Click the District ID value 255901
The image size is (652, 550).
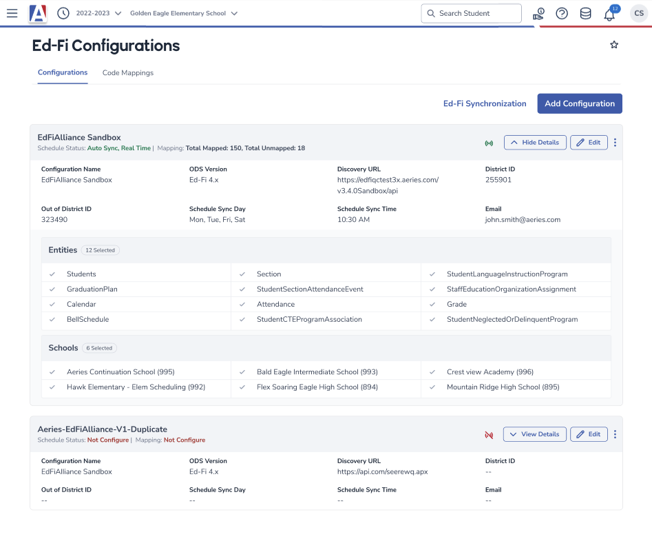(x=498, y=180)
